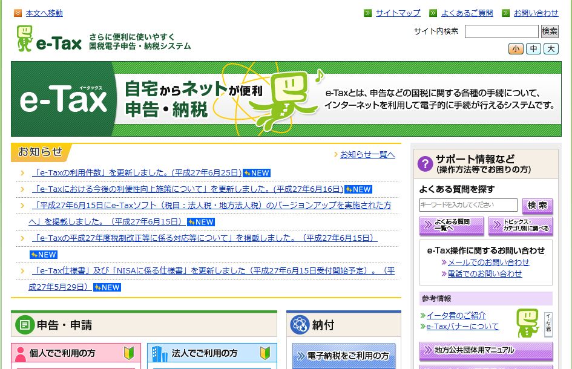Open the 本文へ移動 skip link

[x=44, y=13]
